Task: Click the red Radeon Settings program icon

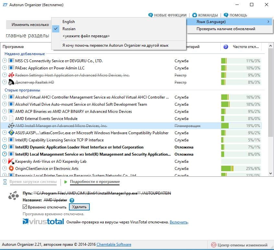Action: click(11, 75)
